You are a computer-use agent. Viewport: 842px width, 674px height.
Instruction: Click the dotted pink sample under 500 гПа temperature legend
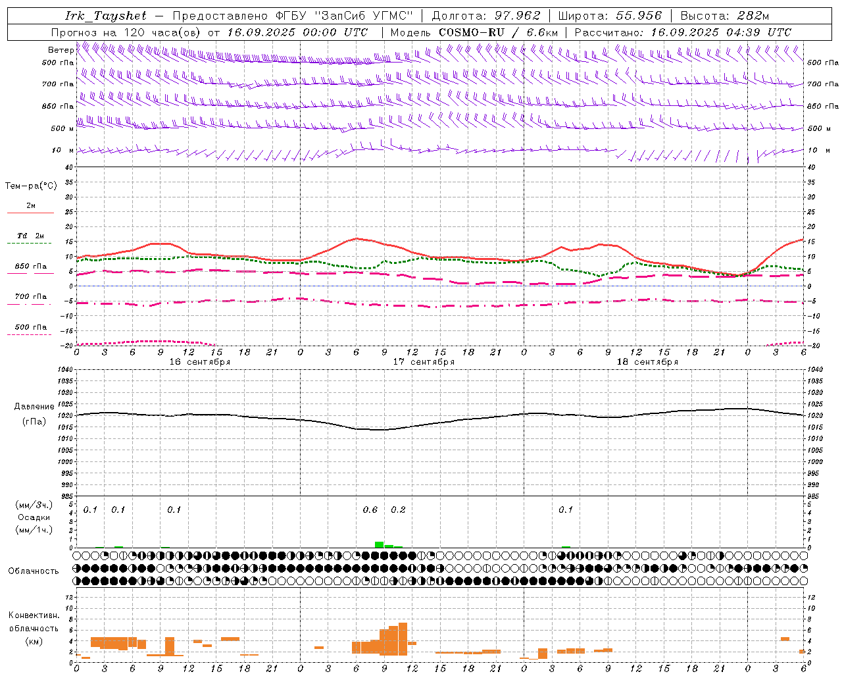(x=30, y=334)
